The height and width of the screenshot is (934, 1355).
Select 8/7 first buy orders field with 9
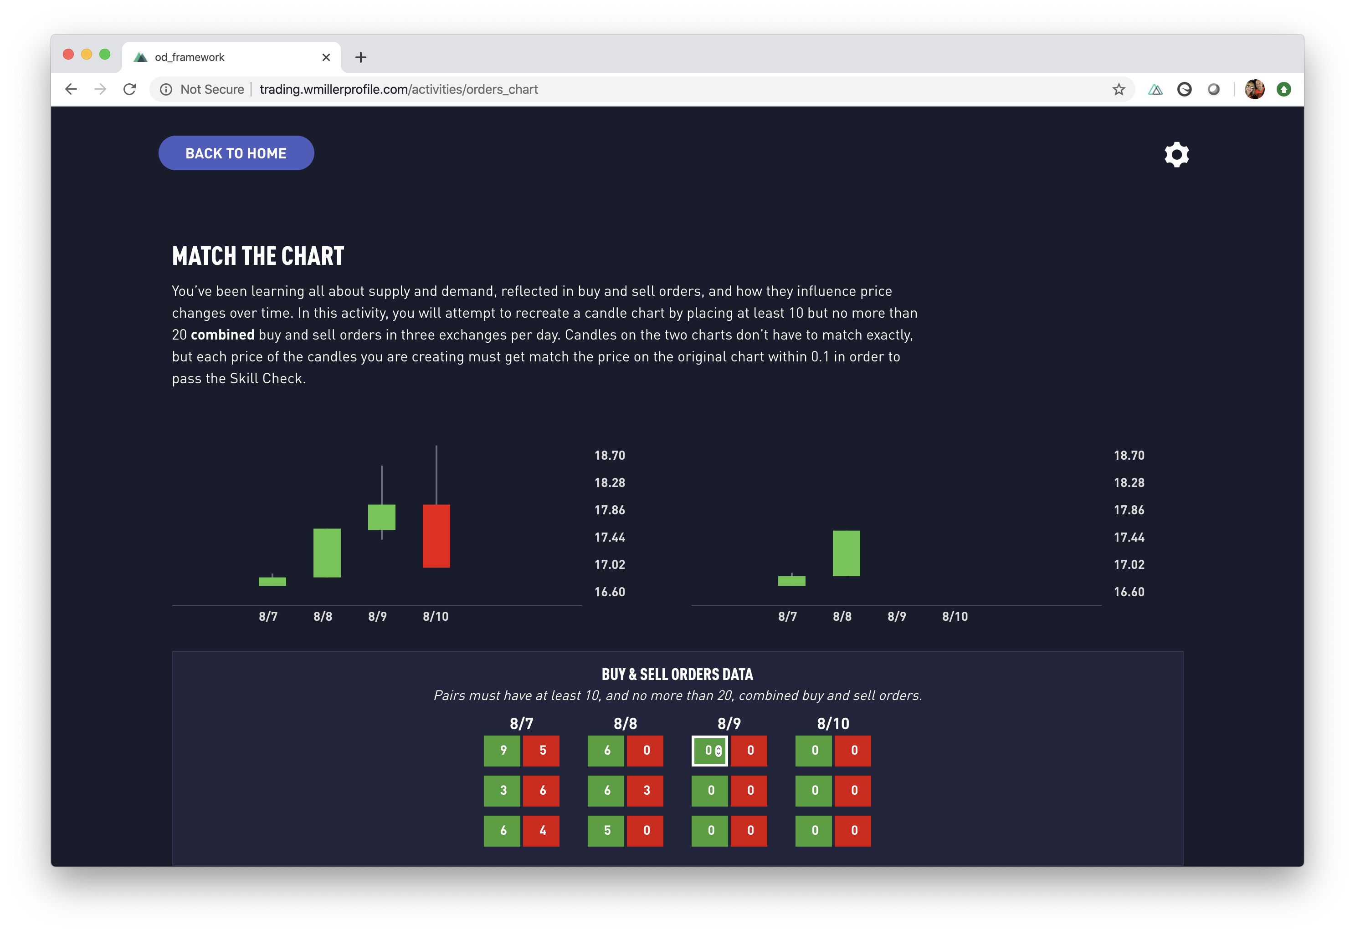point(502,751)
